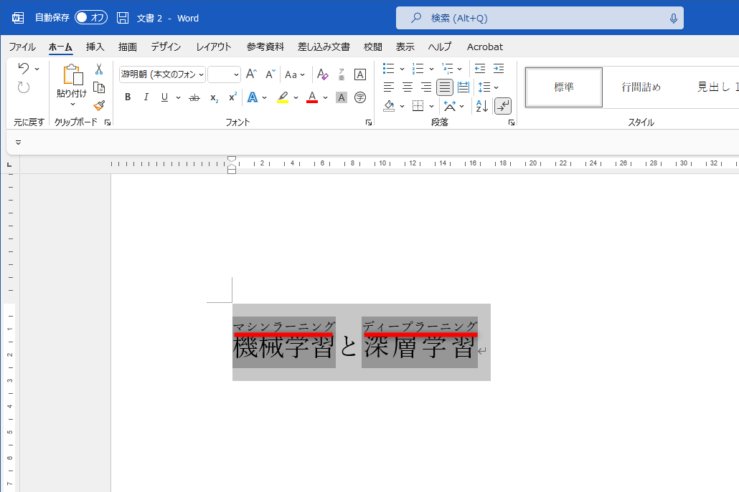739x492 pixels.
Task: Switch to the 挿入 ribbon tab
Action: [x=95, y=47]
